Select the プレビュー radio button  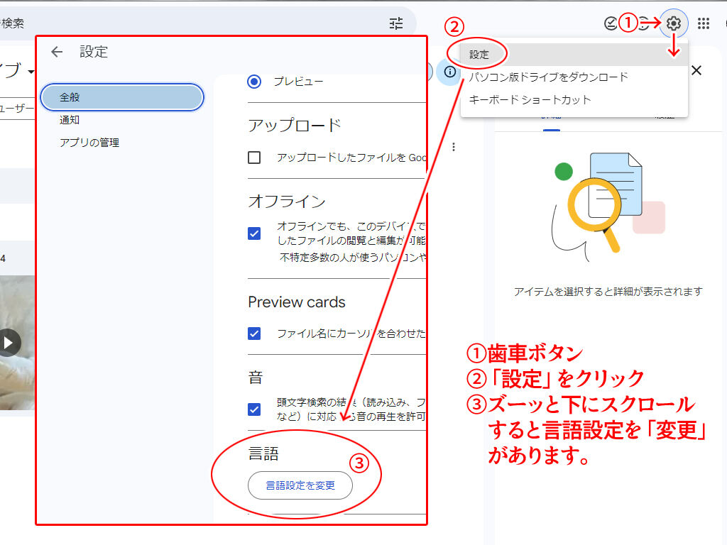(x=254, y=82)
